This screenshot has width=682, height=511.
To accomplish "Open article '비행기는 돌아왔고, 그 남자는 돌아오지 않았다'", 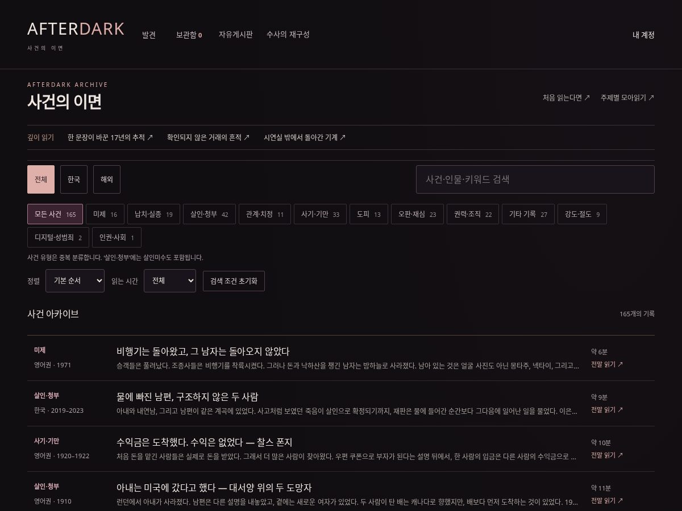I will [203, 351].
